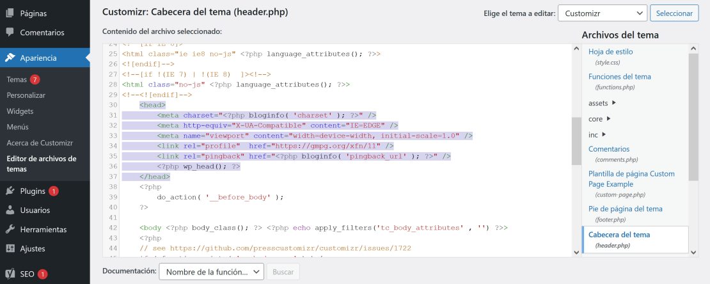Click line 30 with the head tag

click(153, 105)
